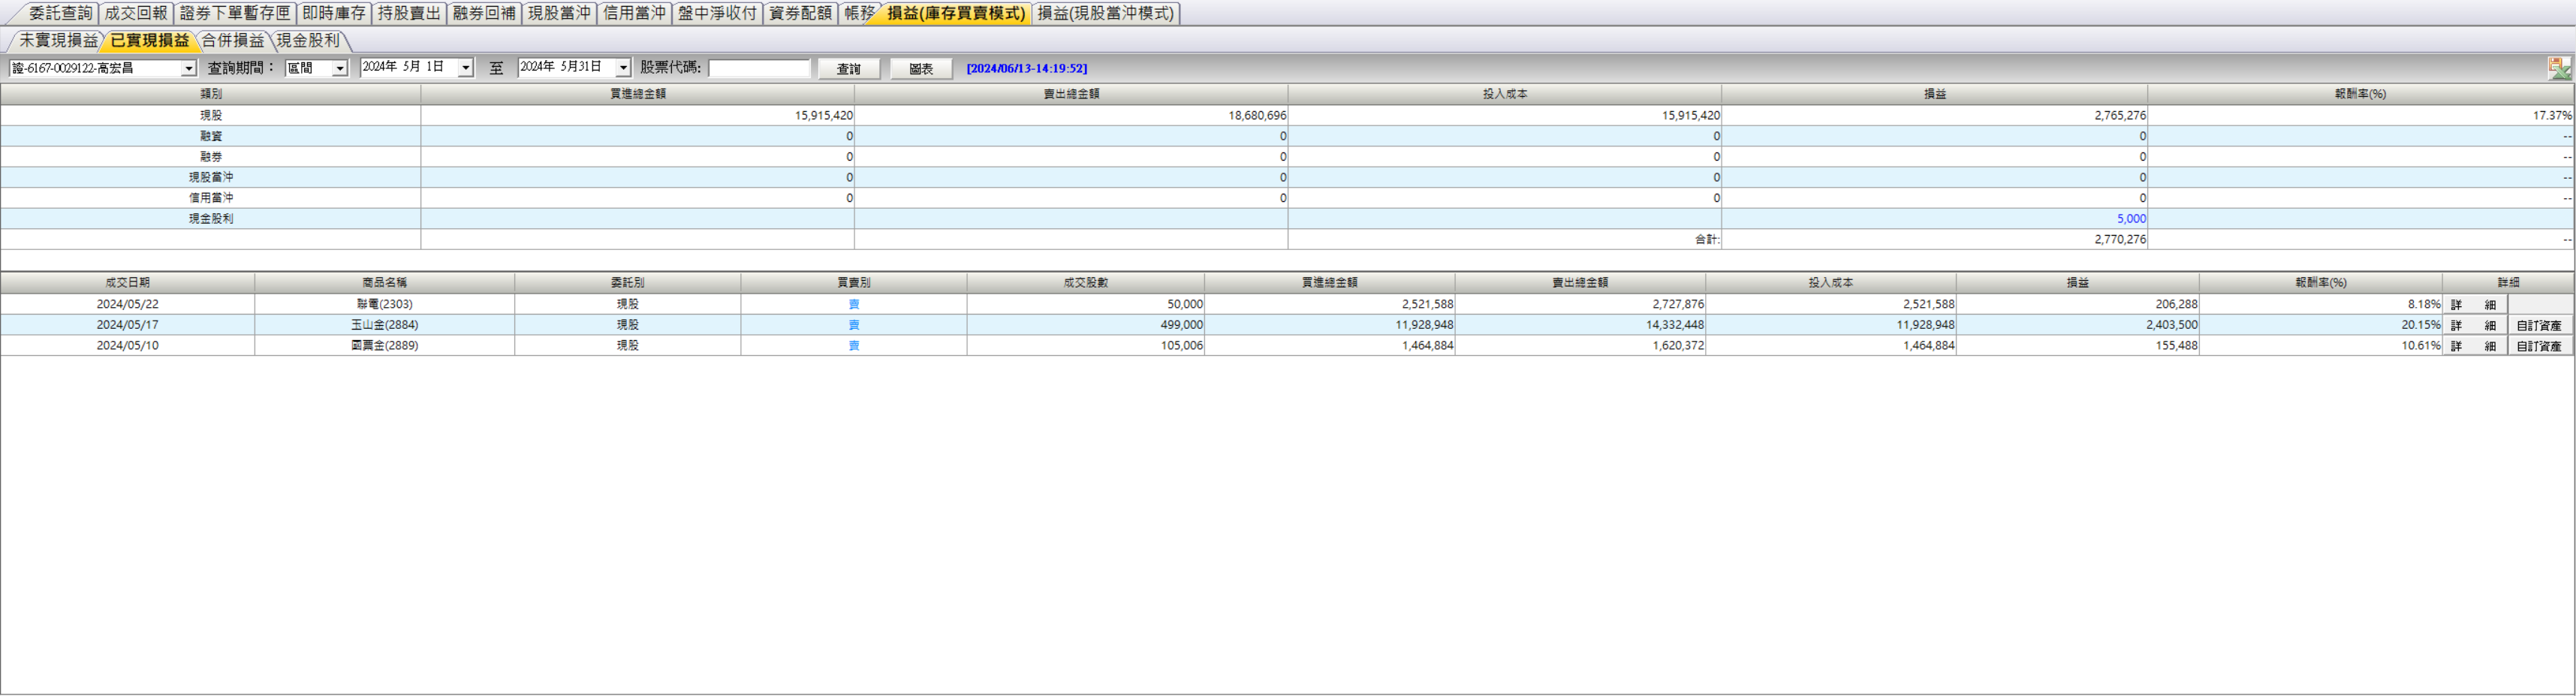Click the Excel export icon
Image resolution: width=2576 pixels, height=696 pixels.
point(2559,68)
